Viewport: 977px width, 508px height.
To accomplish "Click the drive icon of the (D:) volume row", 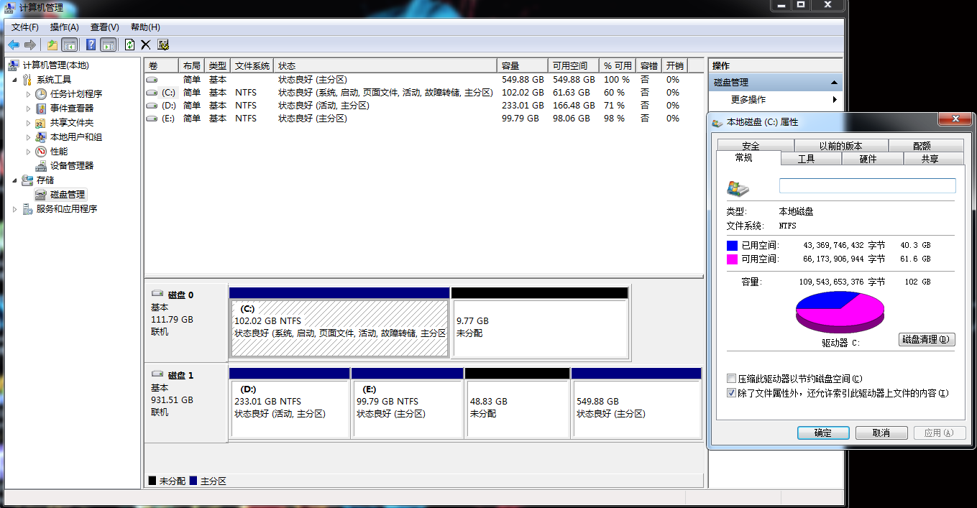I will [x=152, y=106].
